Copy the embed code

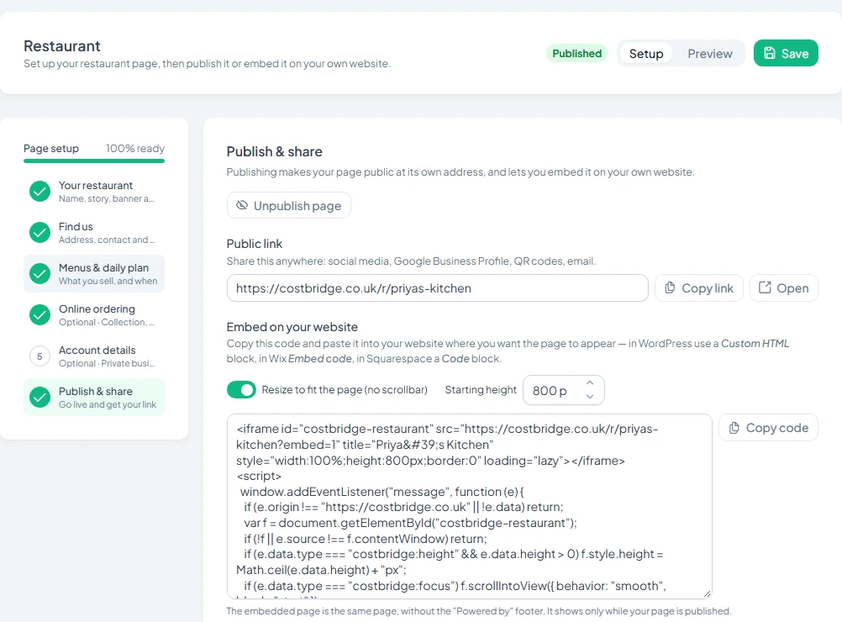(768, 428)
